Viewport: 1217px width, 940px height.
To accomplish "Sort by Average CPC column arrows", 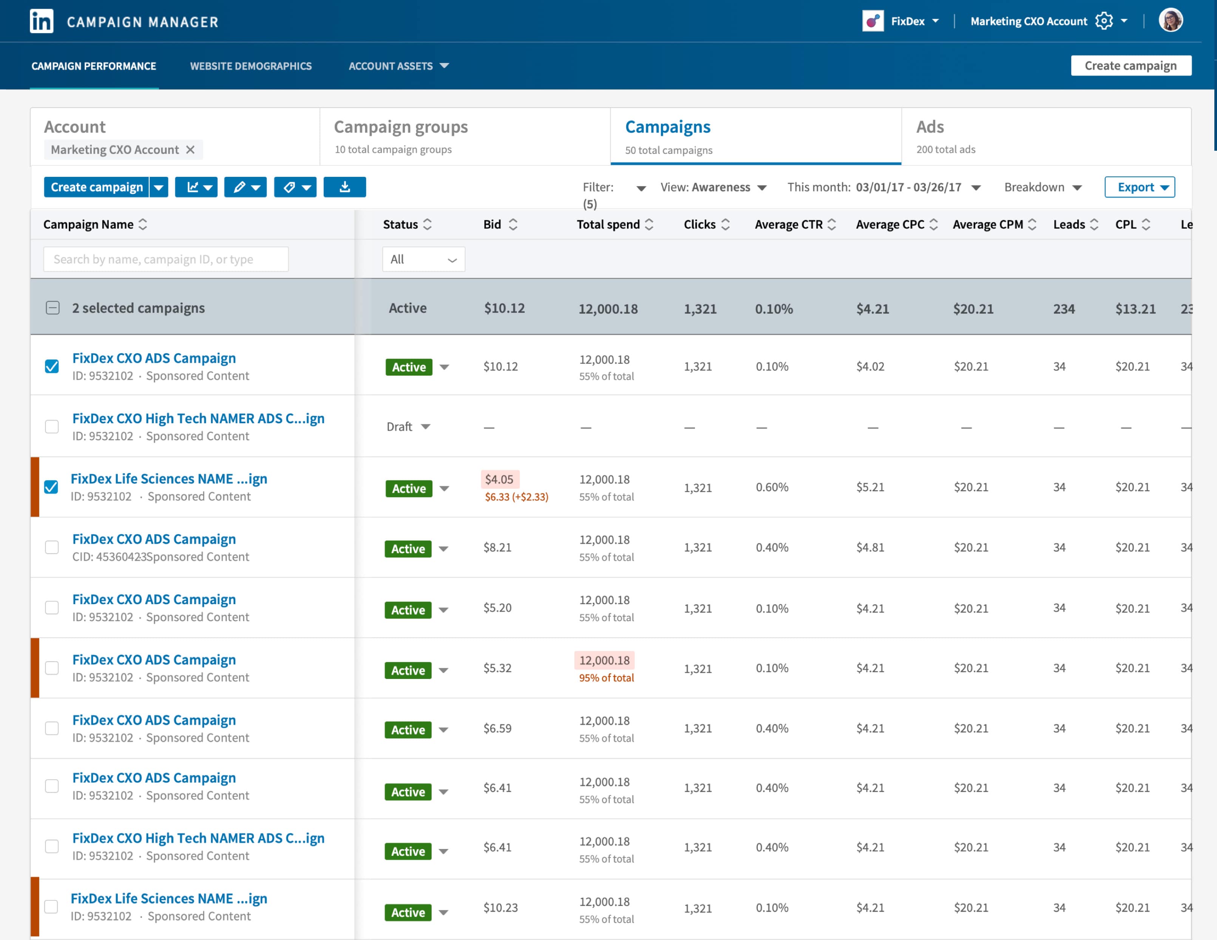I will coord(934,224).
